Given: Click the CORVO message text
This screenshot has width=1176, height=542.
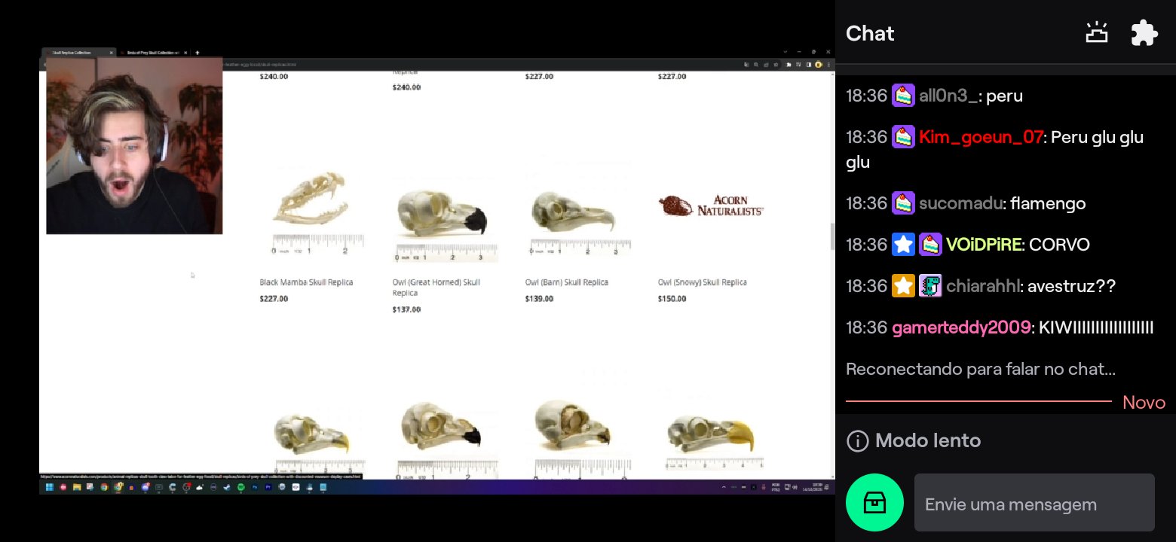Looking at the screenshot, I should [1059, 245].
